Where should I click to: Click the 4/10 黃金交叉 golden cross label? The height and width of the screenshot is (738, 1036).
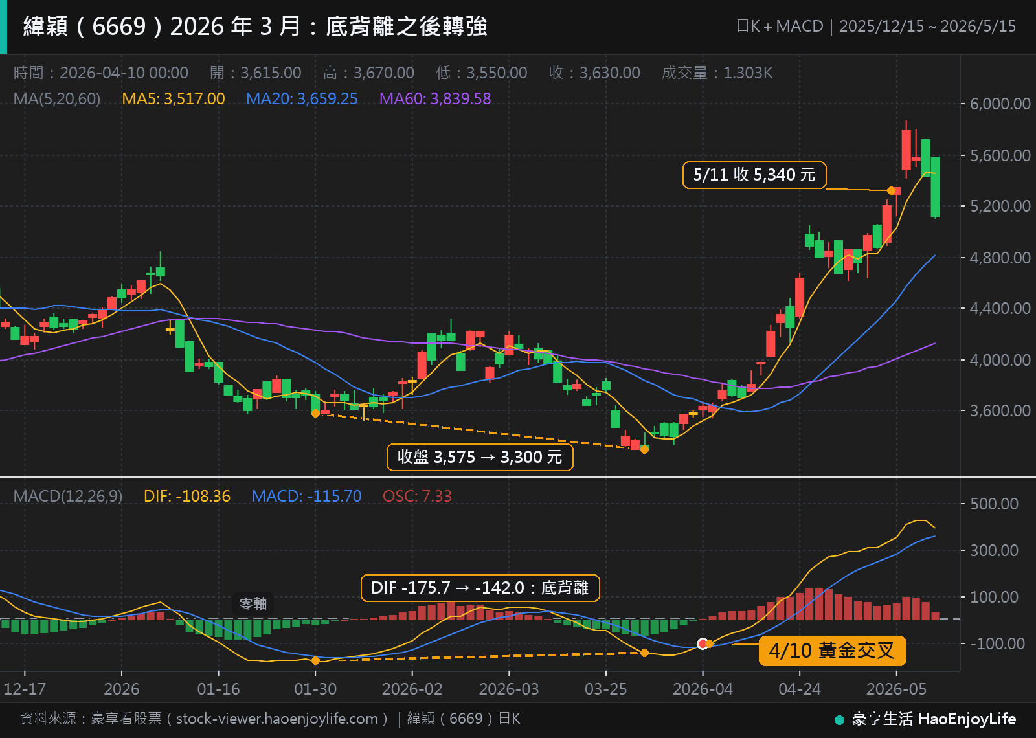[x=832, y=651]
